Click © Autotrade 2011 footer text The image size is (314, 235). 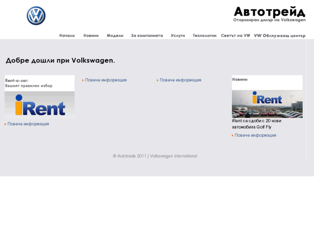(130, 156)
